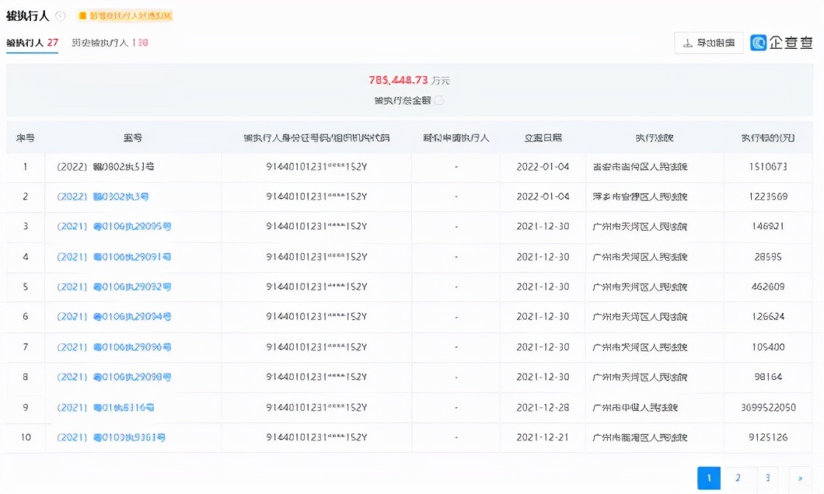Click the tooltip circle under 被执行总金额
The width and height of the screenshot is (824, 494).
(438, 99)
